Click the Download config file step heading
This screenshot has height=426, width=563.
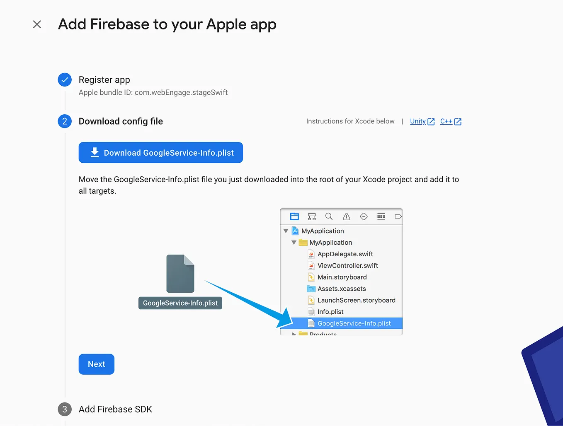(x=121, y=121)
